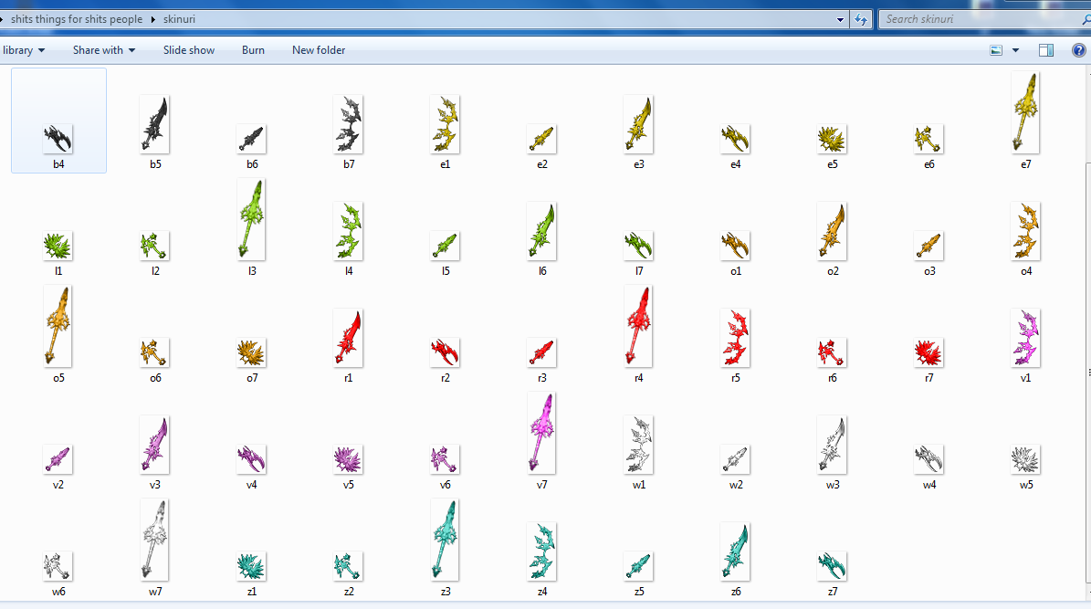
Task: Select the green l3 staff file
Action: 251,219
